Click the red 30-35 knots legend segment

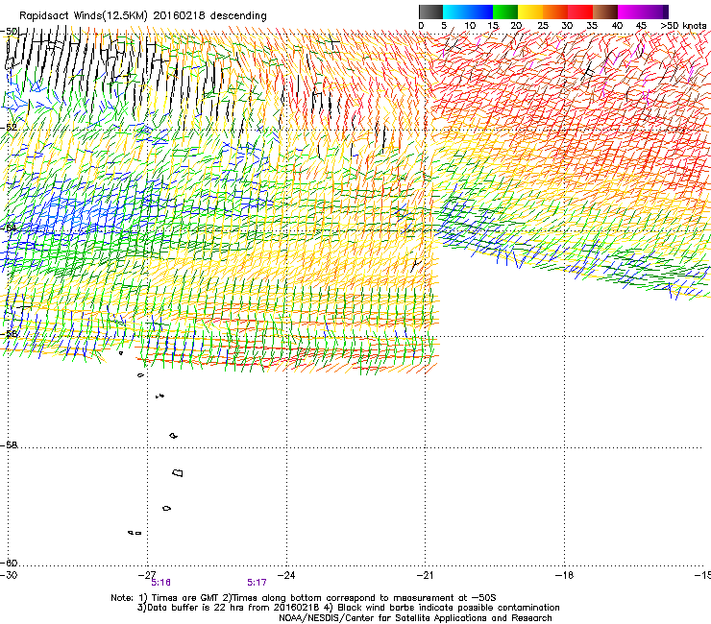580,12
